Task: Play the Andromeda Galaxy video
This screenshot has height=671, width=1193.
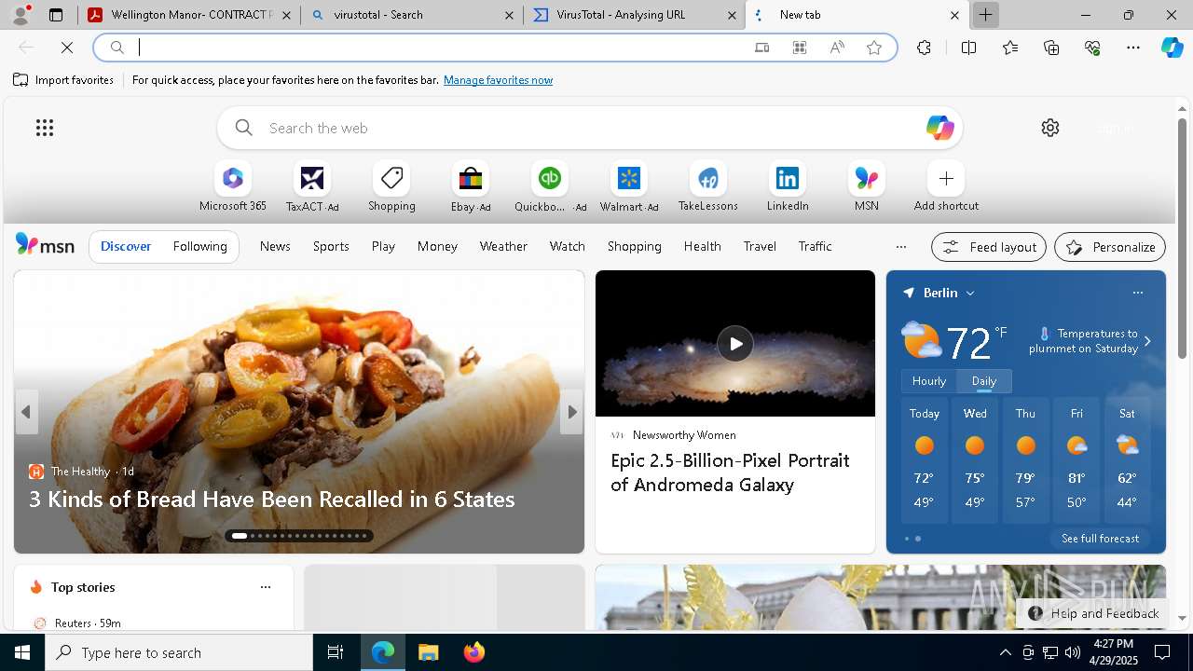Action: (735, 344)
